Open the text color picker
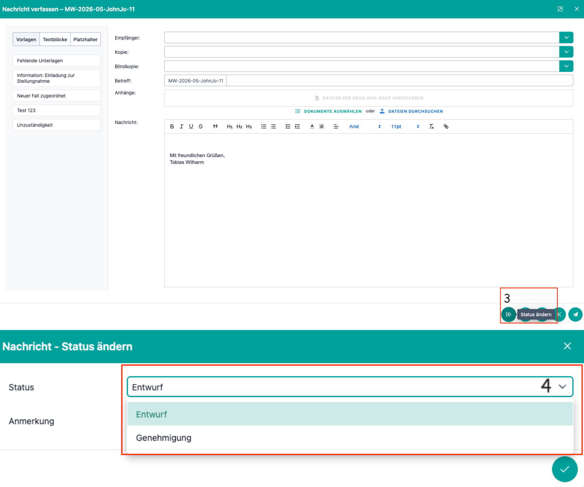This screenshot has height=487, width=584. pyautogui.click(x=312, y=127)
